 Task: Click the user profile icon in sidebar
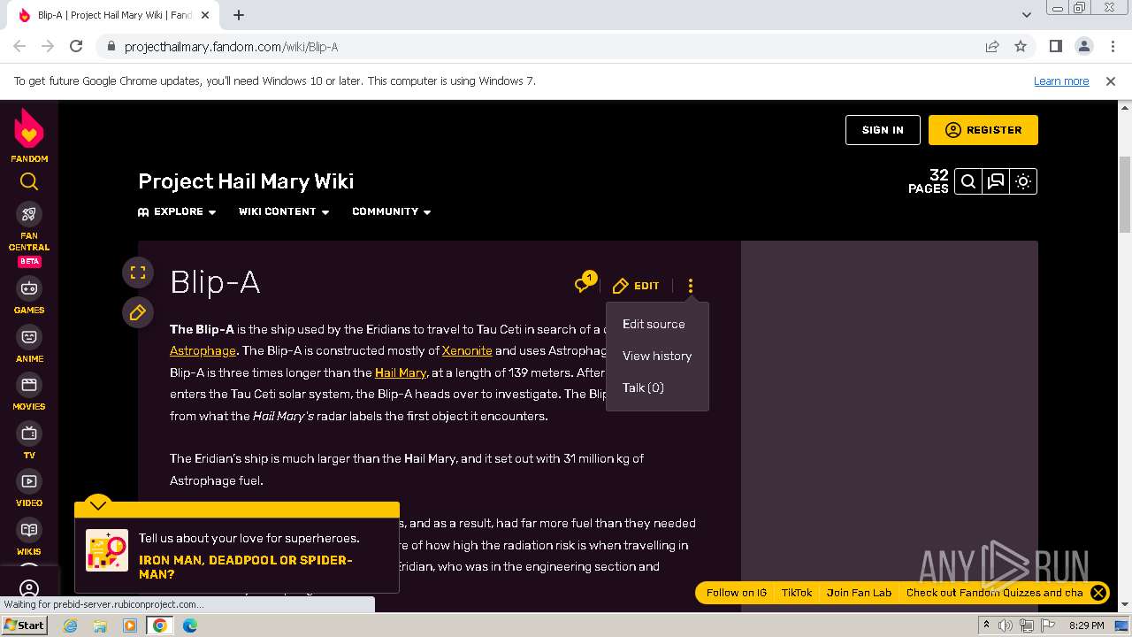[29, 588]
